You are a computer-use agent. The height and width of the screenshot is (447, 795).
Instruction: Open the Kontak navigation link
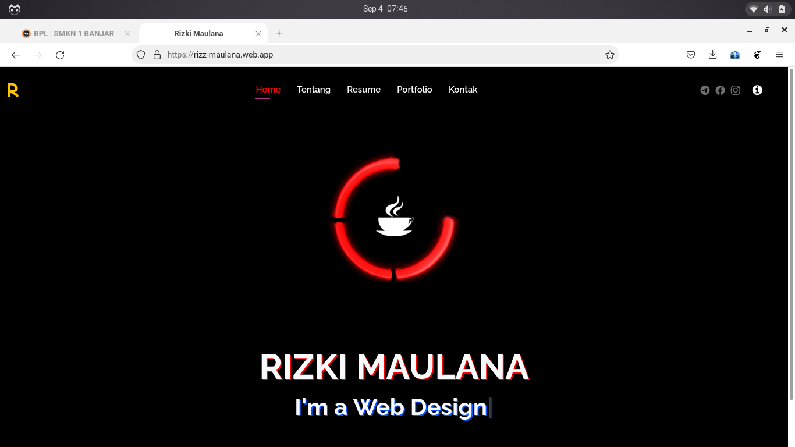click(463, 90)
